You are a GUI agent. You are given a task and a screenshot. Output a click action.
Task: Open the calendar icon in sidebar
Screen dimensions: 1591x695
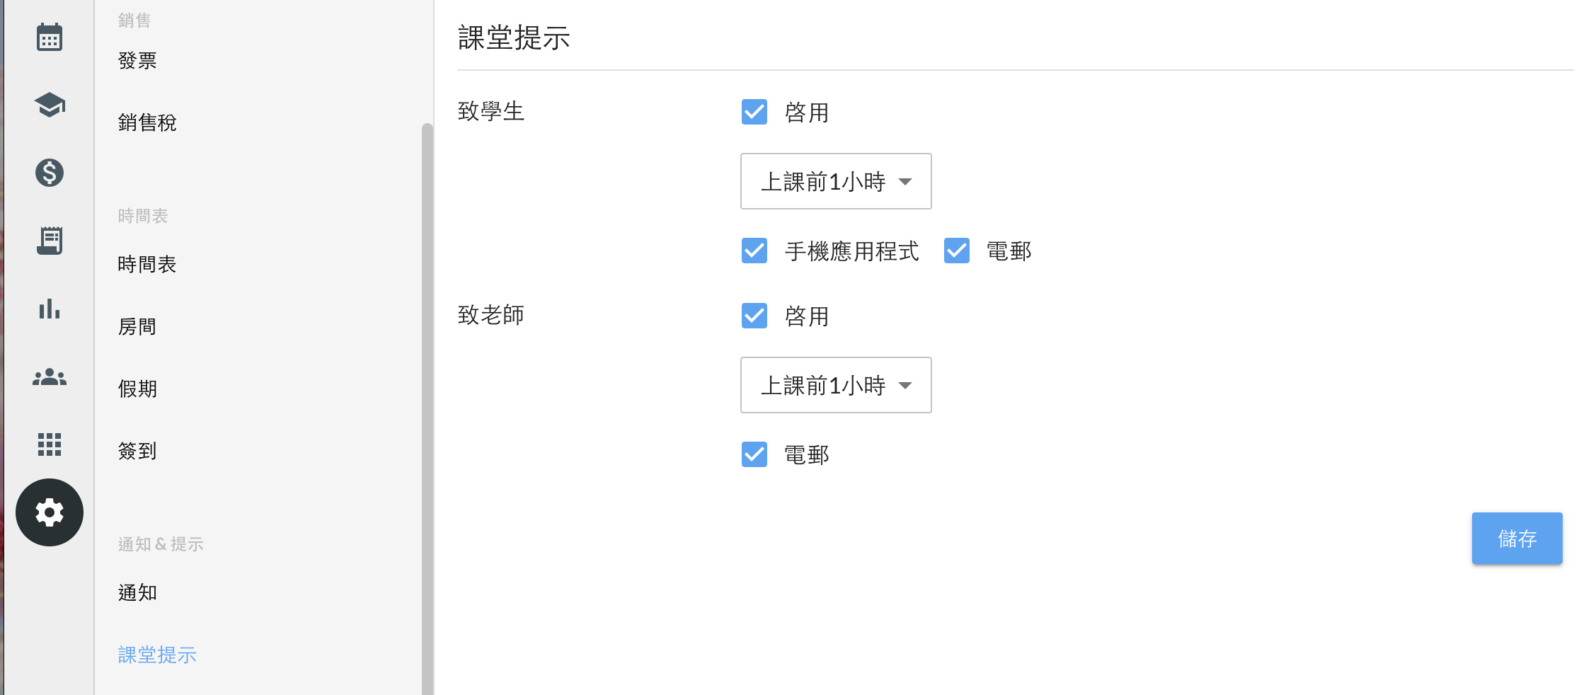pos(50,38)
